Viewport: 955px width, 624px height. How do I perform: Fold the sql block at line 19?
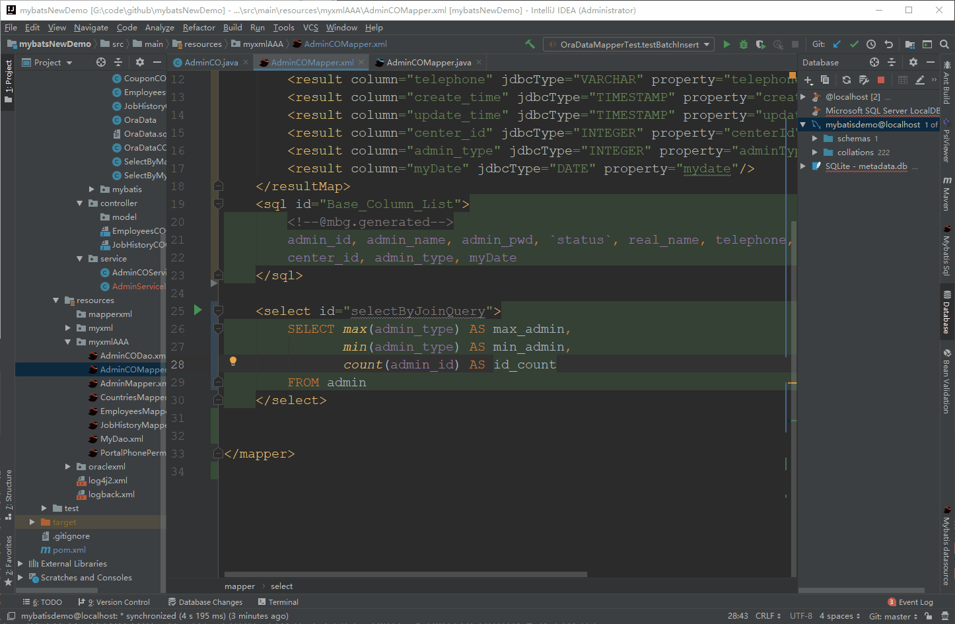coord(219,204)
